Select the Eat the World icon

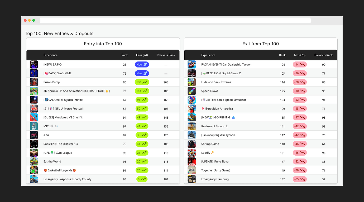pyautogui.click(x=34, y=161)
